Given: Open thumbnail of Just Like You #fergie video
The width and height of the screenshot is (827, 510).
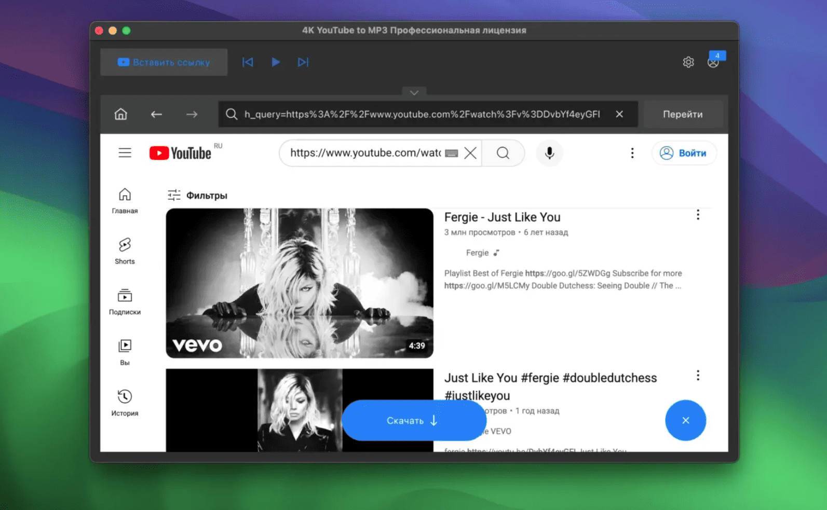Looking at the screenshot, I should 300,410.
